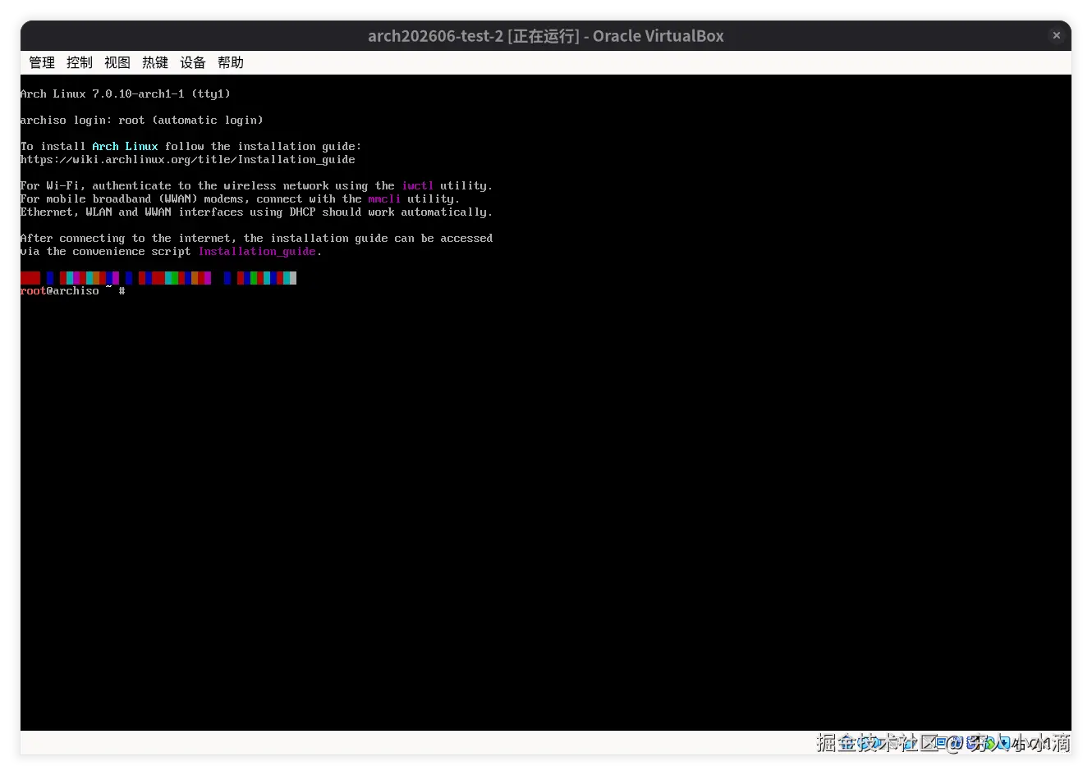The image size is (1092, 775).
Task: Open the 设备 menu
Action: pyautogui.click(x=193, y=62)
